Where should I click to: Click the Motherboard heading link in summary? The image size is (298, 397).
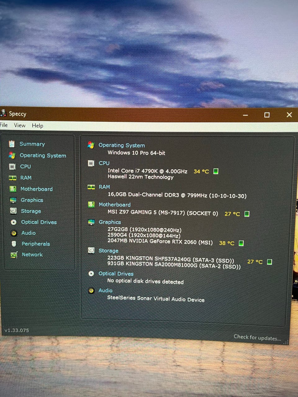[115, 205]
